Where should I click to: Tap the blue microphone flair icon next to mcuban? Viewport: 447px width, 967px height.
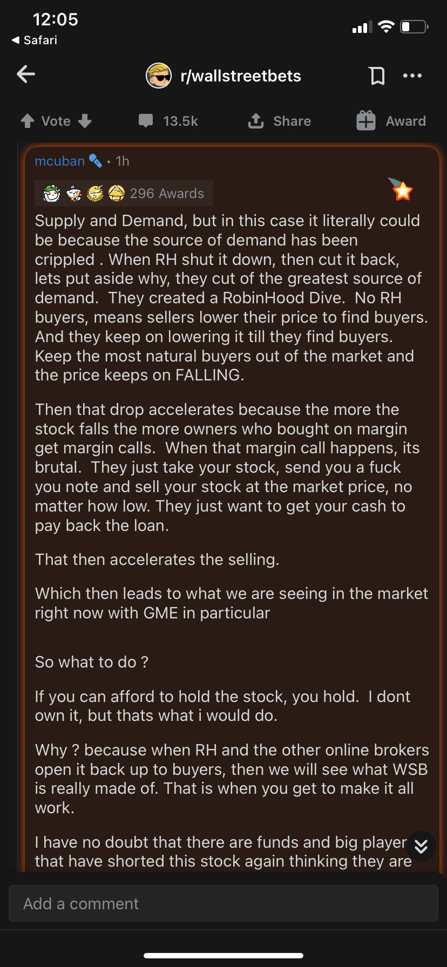(x=96, y=161)
